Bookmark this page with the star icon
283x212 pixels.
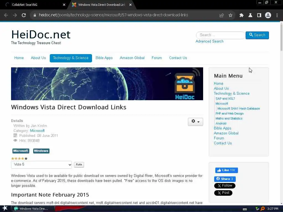(230, 15)
